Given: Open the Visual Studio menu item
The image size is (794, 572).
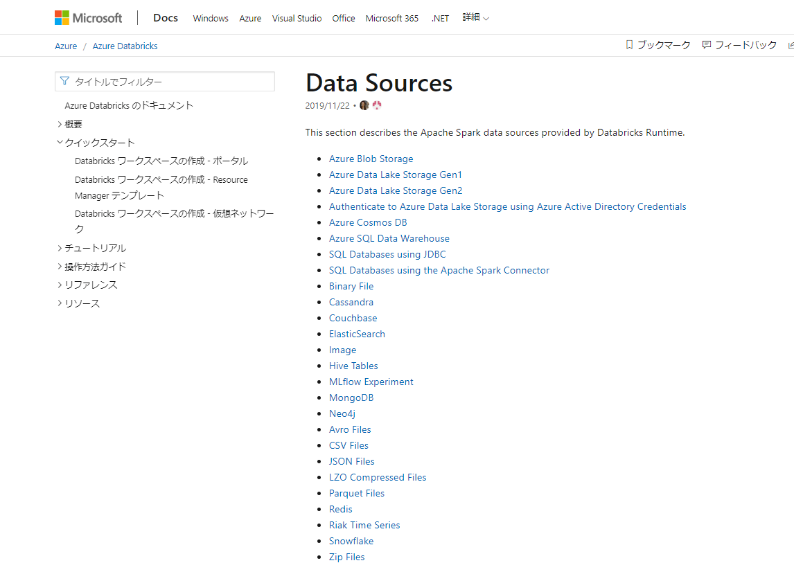Looking at the screenshot, I should pyautogui.click(x=297, y=19).
